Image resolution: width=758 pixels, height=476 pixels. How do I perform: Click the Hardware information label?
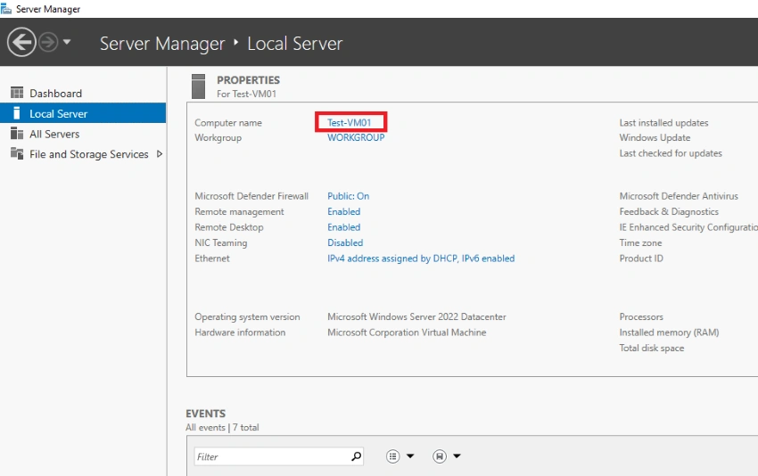click(x=240, y=332)
